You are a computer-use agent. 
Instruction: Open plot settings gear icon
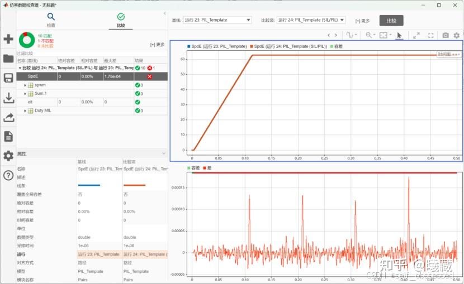(457, 35)
